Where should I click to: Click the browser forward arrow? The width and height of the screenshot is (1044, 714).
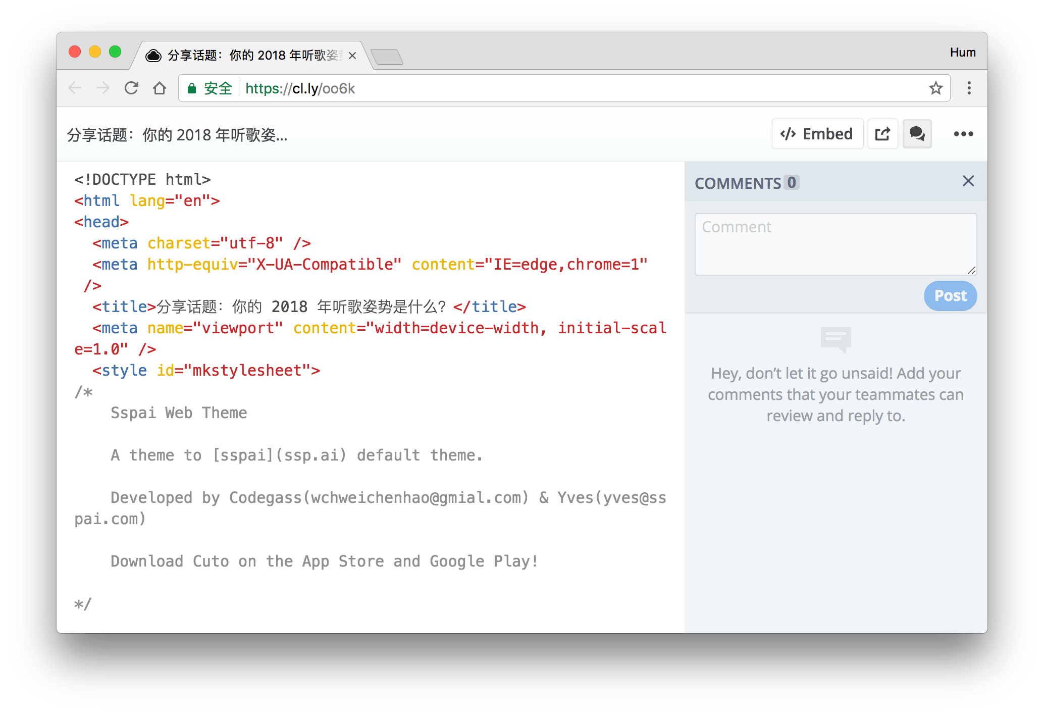coord(103,88)
